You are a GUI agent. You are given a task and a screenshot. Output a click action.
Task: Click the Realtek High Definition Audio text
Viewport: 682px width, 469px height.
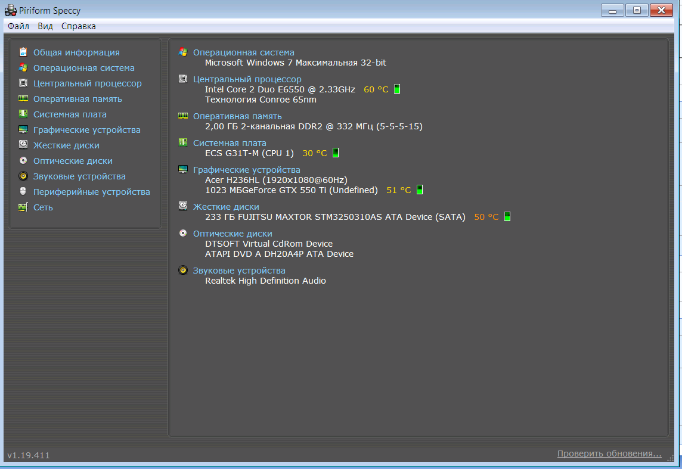pyautogui.click(x=265, y=281)
